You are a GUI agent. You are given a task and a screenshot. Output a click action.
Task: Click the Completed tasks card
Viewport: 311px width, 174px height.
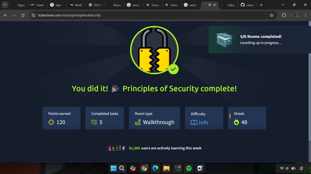105,118
